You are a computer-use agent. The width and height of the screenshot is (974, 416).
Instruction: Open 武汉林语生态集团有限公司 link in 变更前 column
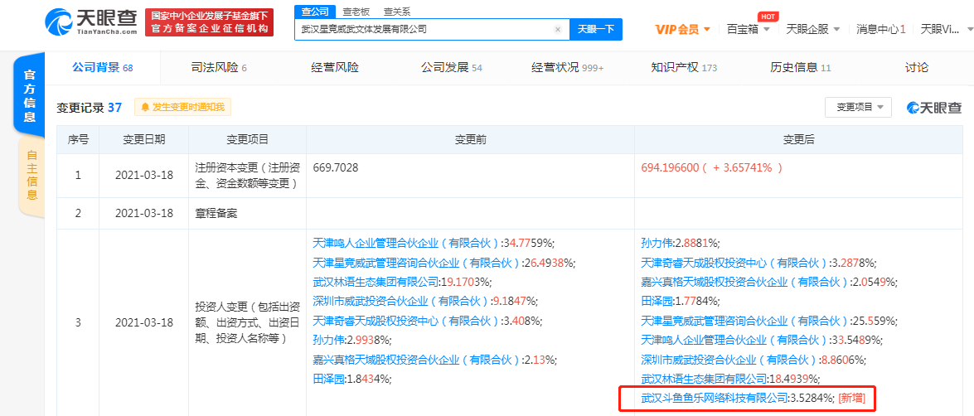pos(376,283)
